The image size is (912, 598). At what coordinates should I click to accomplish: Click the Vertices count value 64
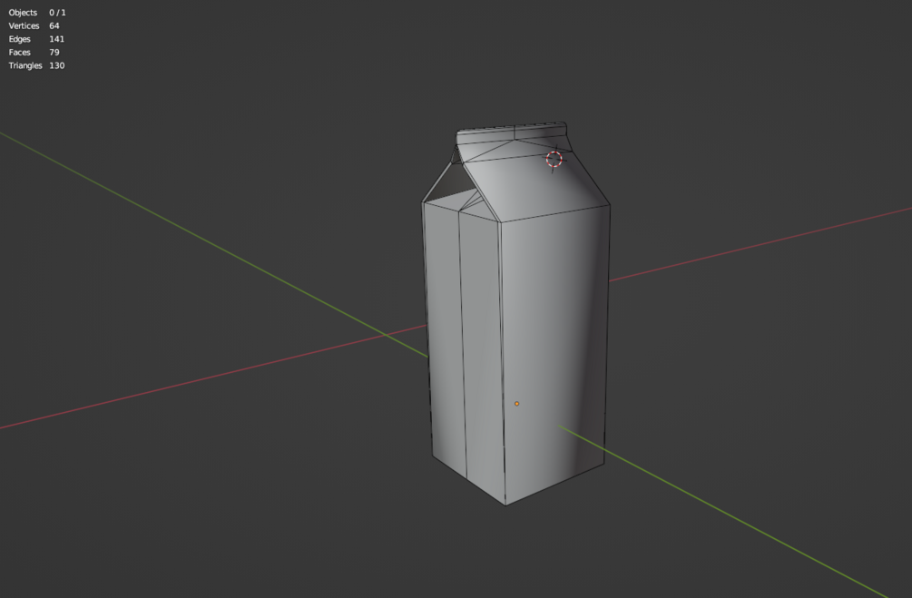tap(54, 25)
